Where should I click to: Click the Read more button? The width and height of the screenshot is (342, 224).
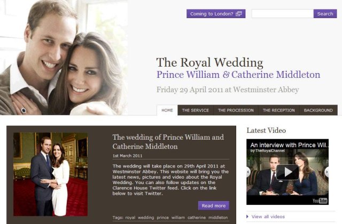pos(214,205)
